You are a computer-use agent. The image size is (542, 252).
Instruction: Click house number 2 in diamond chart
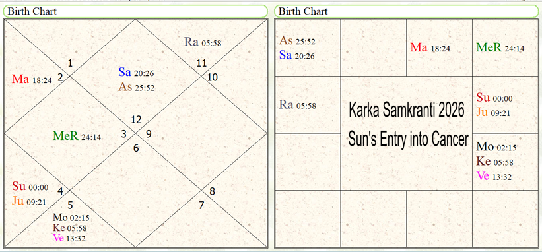(x=60, y=77)
